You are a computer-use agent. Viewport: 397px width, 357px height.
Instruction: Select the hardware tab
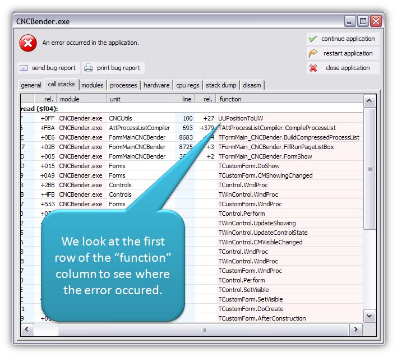[156, 85]
